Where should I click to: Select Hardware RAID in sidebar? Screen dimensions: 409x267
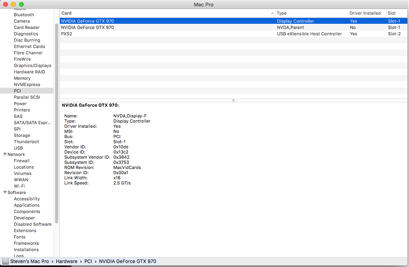click(29, 72)
